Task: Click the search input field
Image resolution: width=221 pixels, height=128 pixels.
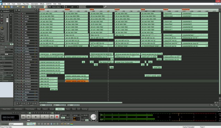Action: (94, 7)
